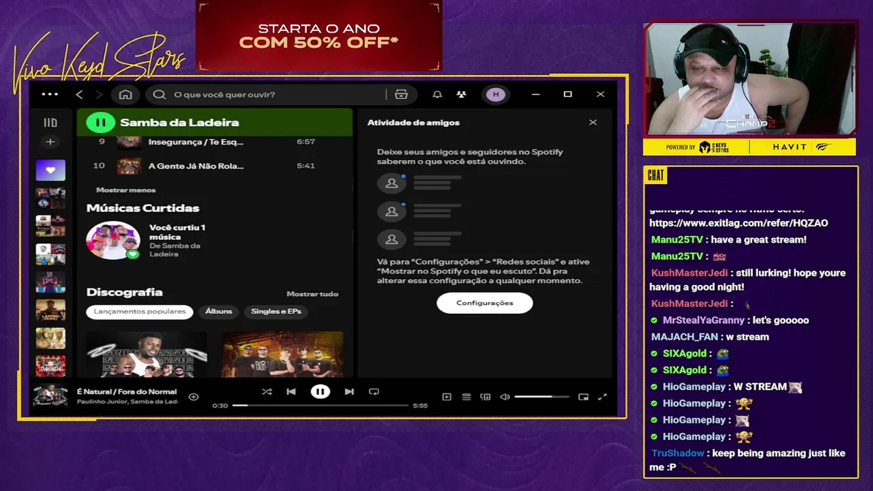Click the 'Configurações' button
The height and width of the screenshot is (491, 873).
[485, 303]
